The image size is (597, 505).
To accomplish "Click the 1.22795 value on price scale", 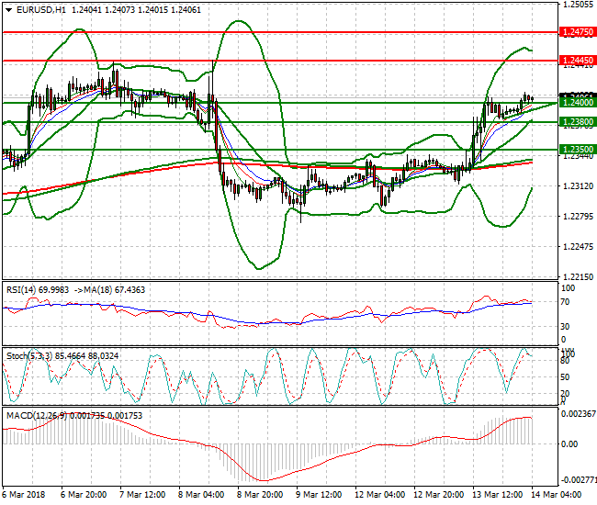I will [x=579, y=217].
